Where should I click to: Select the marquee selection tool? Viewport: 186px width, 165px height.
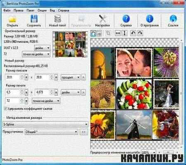[99, 33]
